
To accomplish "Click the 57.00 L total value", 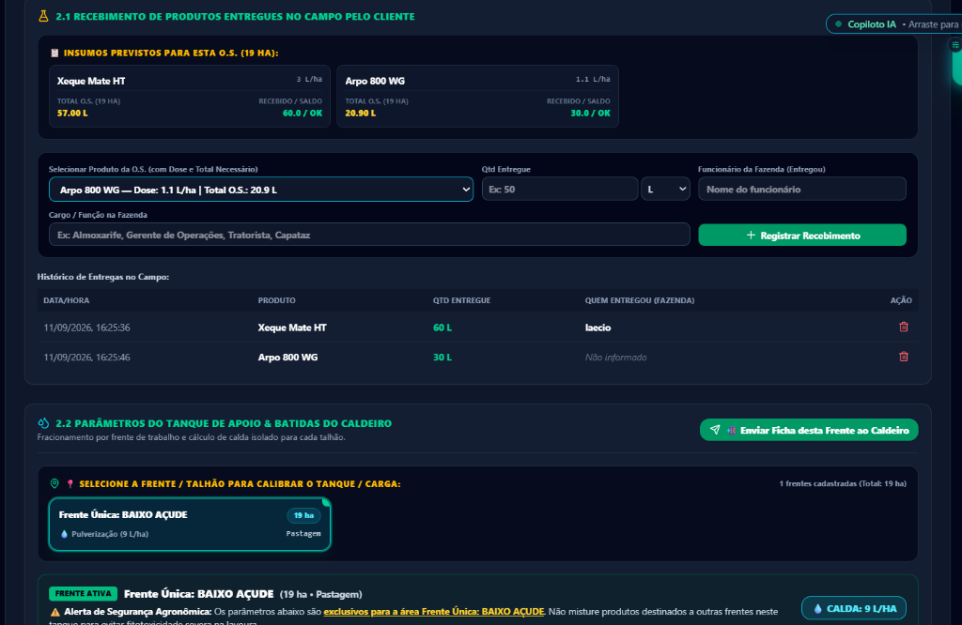I will point(72,114).
